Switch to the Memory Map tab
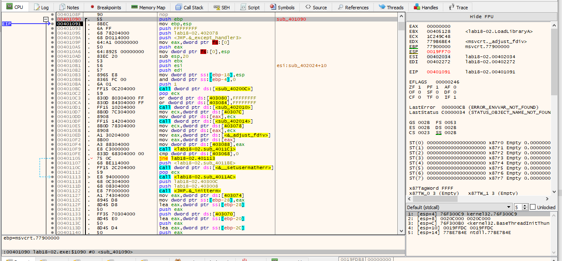The width and height of the screenshot is (562, 261). 148,7
